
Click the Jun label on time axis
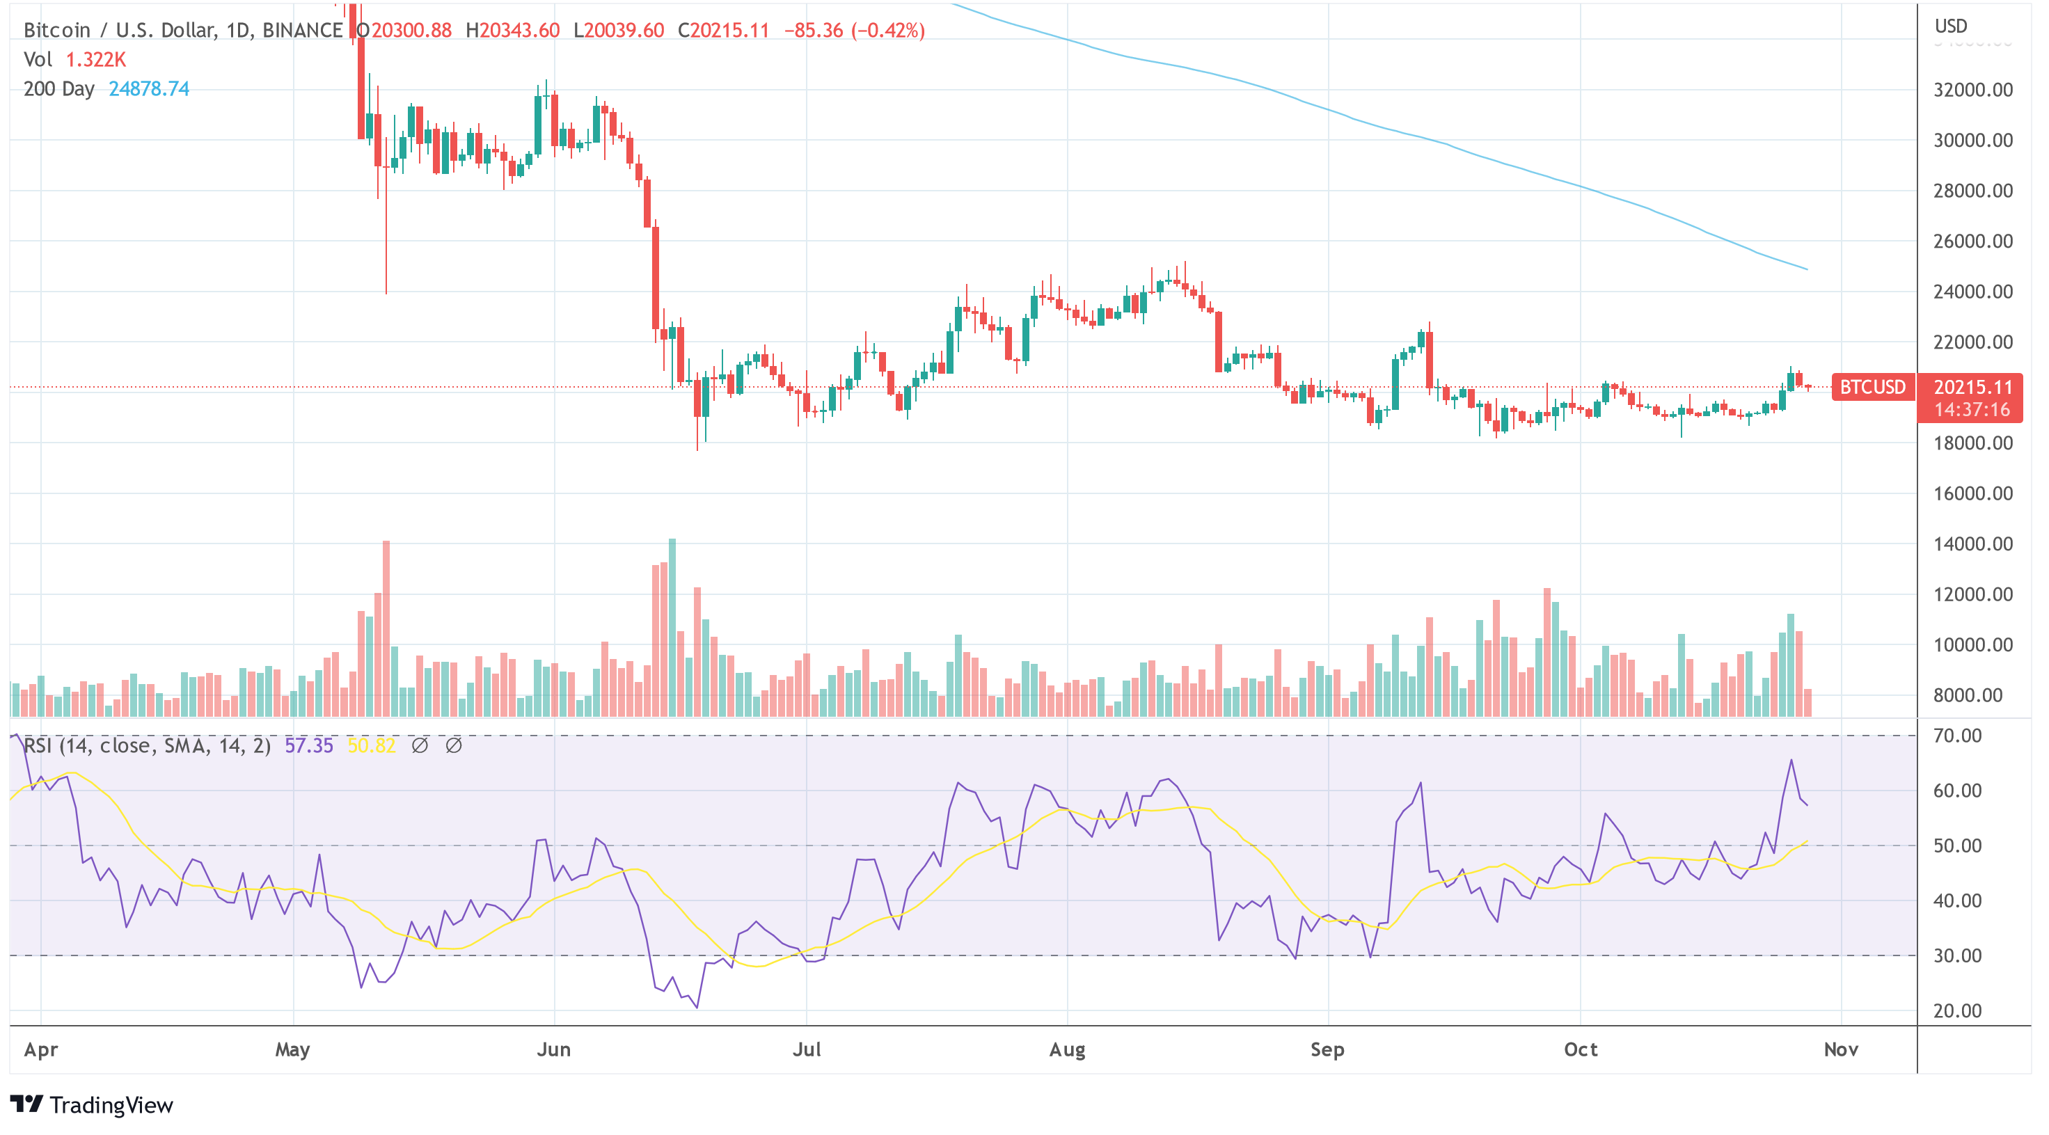point(553,1050)
